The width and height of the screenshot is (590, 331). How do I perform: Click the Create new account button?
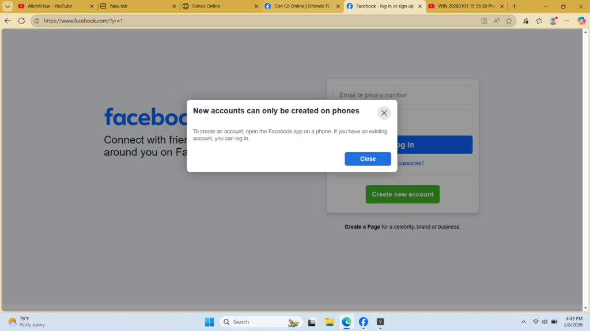(x=402, y=194)
